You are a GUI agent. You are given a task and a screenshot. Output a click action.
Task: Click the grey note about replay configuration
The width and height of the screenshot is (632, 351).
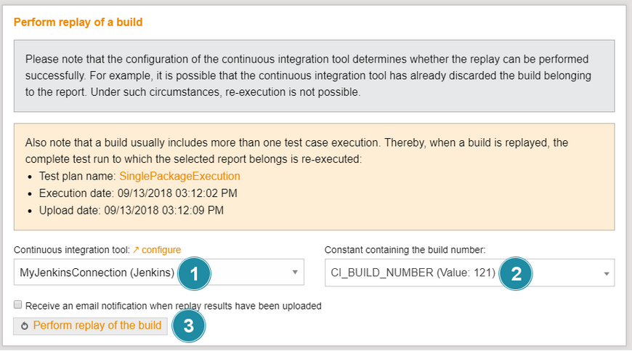click(x=314, y=76)
